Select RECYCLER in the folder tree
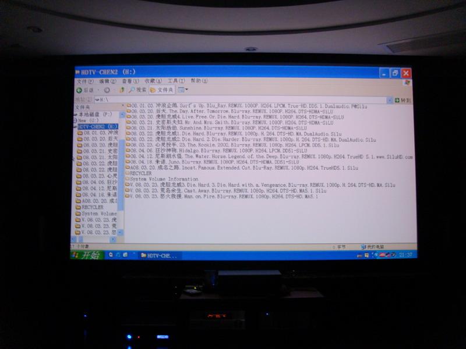 [90, 207]
